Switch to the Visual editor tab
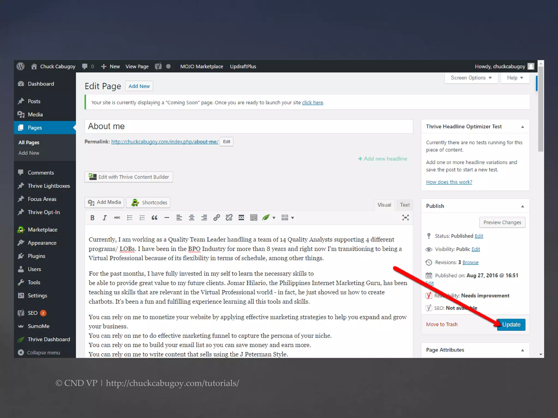The width and height of the screenshot is (558, 418). (384, 205)
